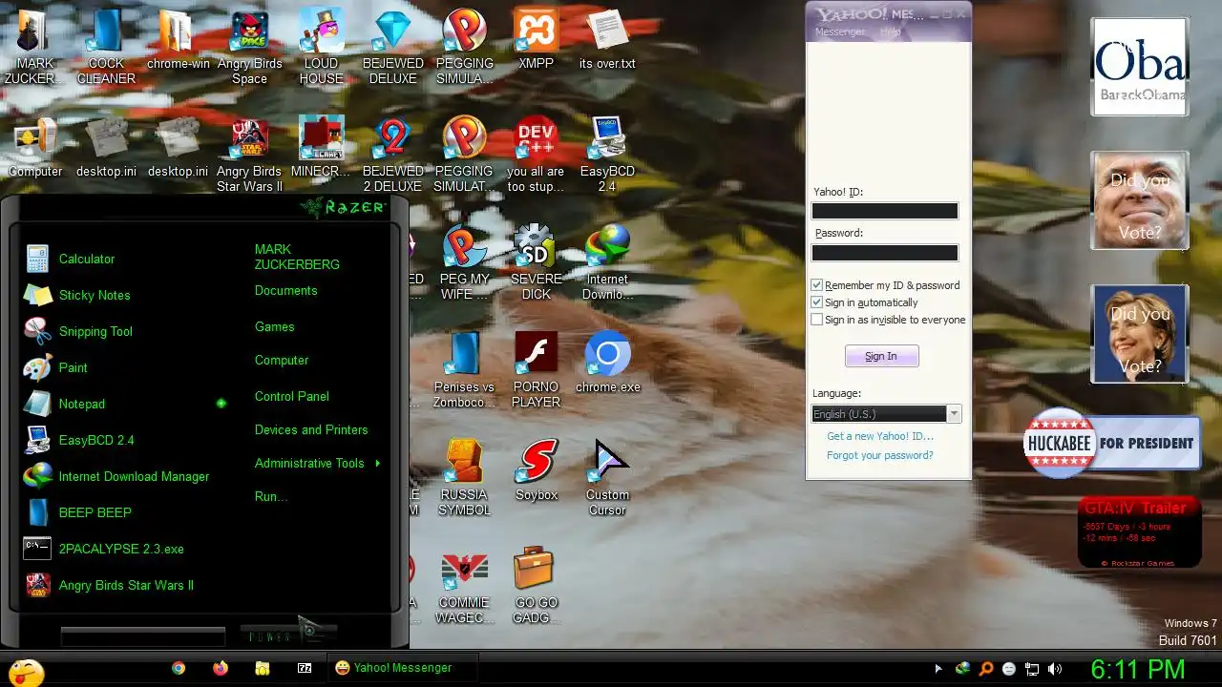The image size is (1222, 687).
Task: Enable 'Sign in as invisible to everyone'
Action: point(817,320)
